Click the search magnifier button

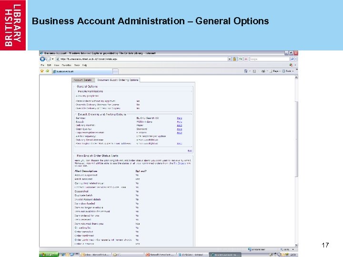coord(292,59)
